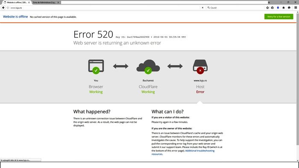Close the 'Website is offline' tab
299x168 pixels.
click(x=29, y=3)
